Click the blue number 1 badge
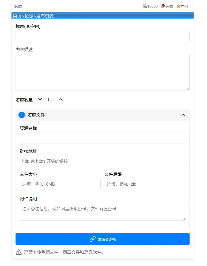Viewport: 207px width, 266px height. click(x=22, y=115)
